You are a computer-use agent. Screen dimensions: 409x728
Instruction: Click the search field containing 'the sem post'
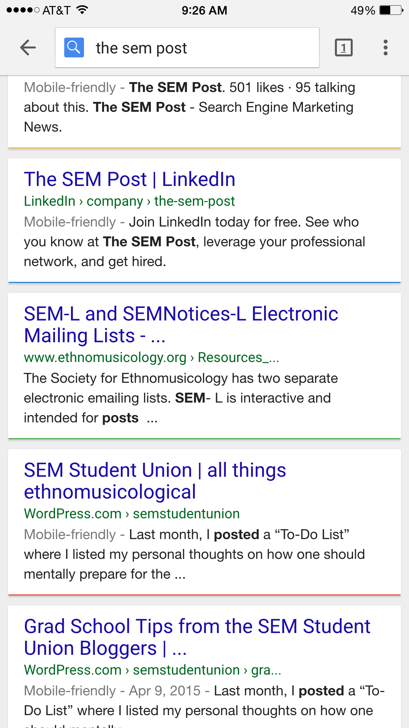coord(198,48)
